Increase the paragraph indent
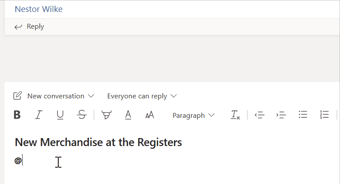Image resolution: width=340 pixels, height=184 pixels. coord(281,115)
